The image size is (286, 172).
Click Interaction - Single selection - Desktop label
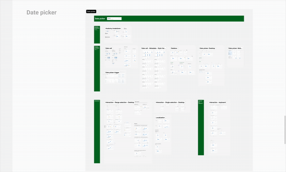coord(170,102)
